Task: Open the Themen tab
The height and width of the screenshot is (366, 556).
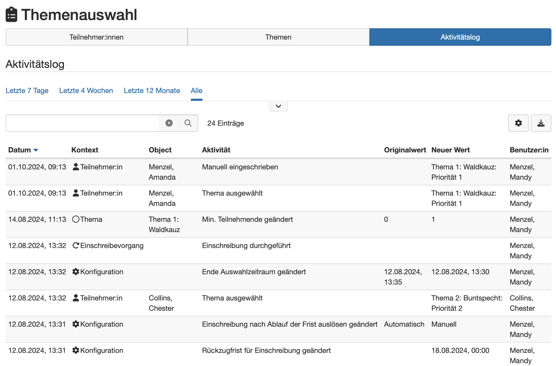Action: tap(278, 37)
